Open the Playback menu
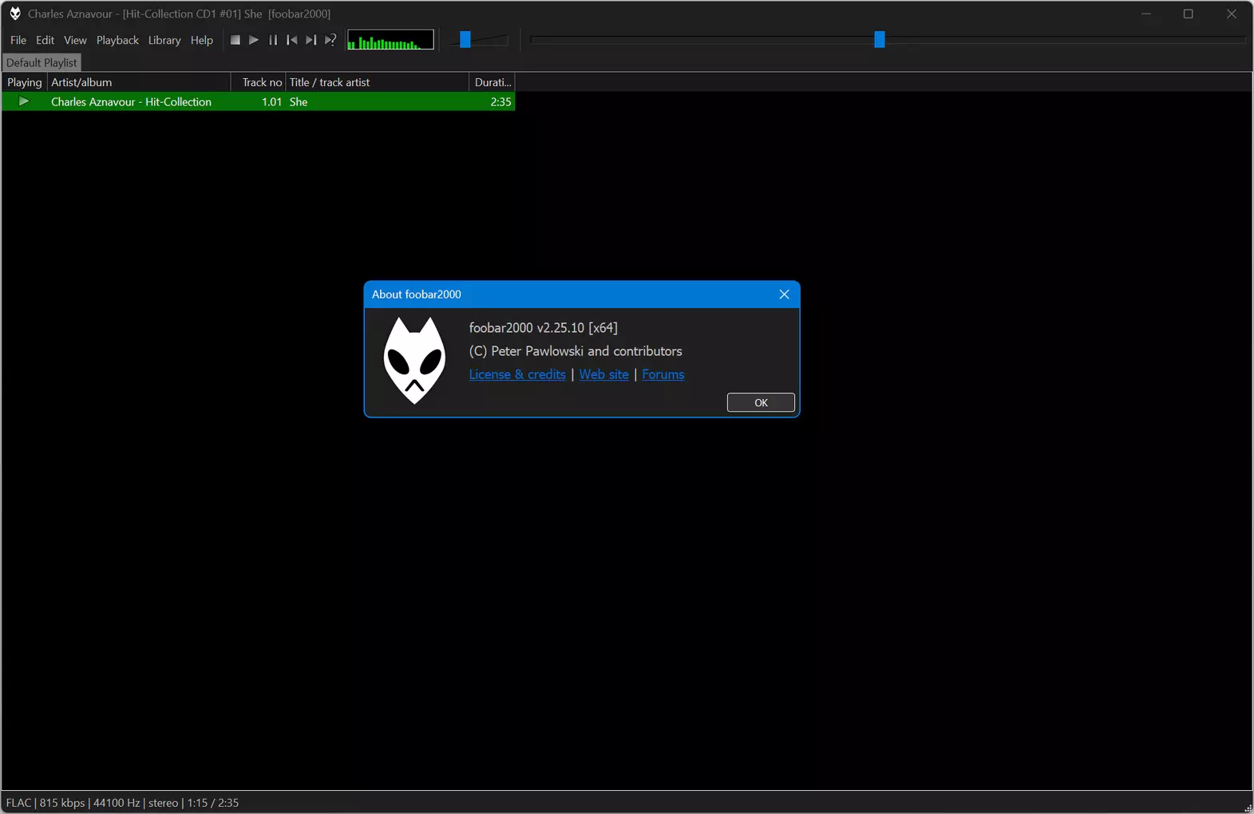 click(117, 40)
